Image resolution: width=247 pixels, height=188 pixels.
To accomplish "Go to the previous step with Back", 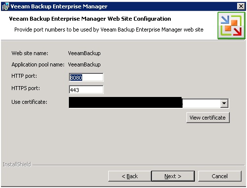I will pyautogui.click(x=129, y=176).
